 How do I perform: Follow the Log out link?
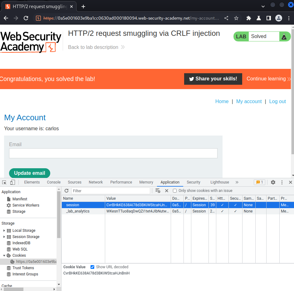pos(277,102)
